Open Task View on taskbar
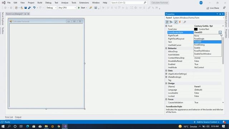 (21, 126)
